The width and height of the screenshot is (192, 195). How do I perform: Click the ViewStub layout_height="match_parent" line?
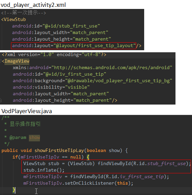tap(62, 39)
